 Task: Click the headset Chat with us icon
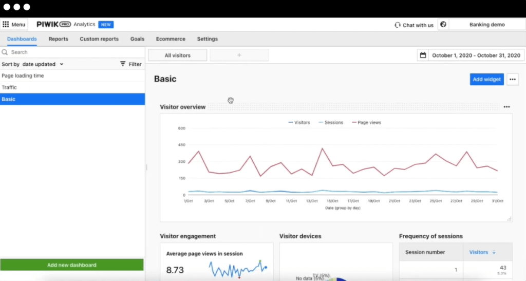click(x=398, y=25)
